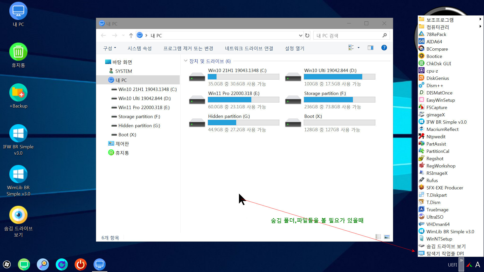
Task: Refresh the 내 PC address bar
Action: pyautogui.click(x=307, y=36)
